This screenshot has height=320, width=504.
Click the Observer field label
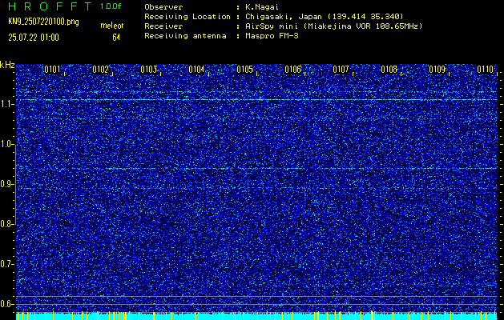point(163,7)
